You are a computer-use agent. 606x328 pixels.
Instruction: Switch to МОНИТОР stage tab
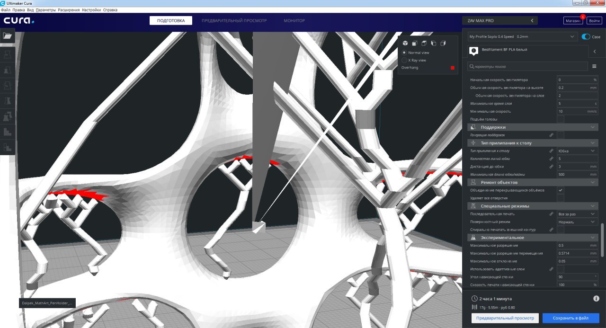click(x=294, y=21)
